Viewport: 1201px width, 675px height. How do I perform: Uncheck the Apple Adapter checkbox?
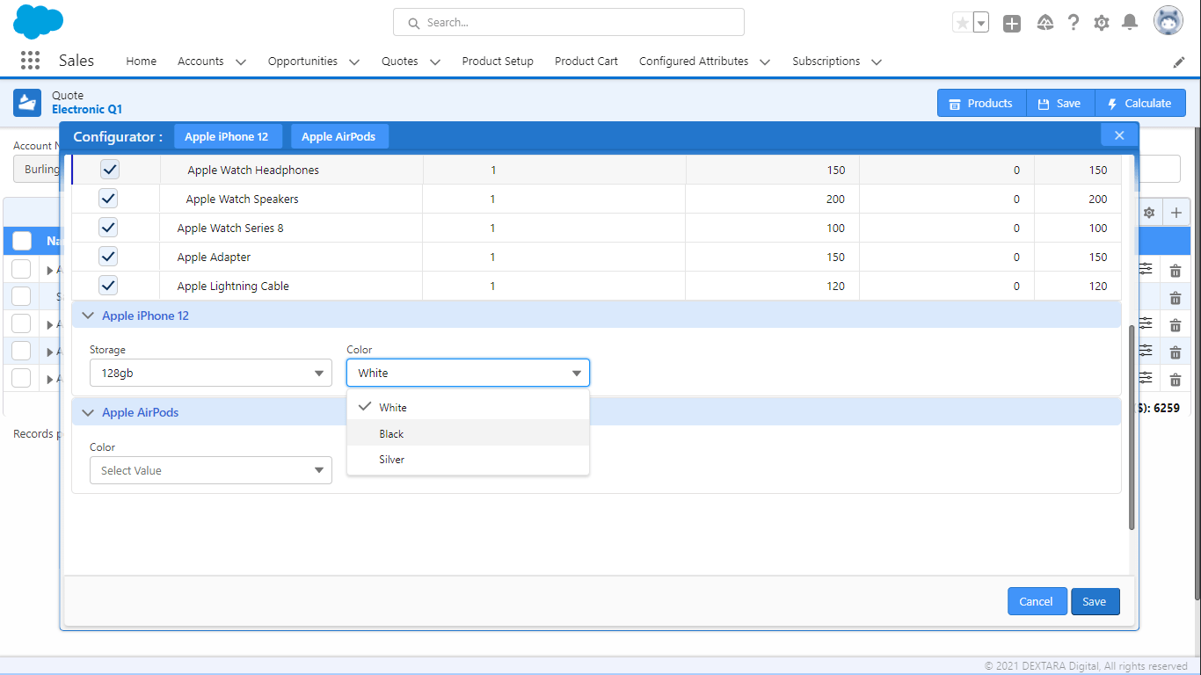click(x=109, y=257)
